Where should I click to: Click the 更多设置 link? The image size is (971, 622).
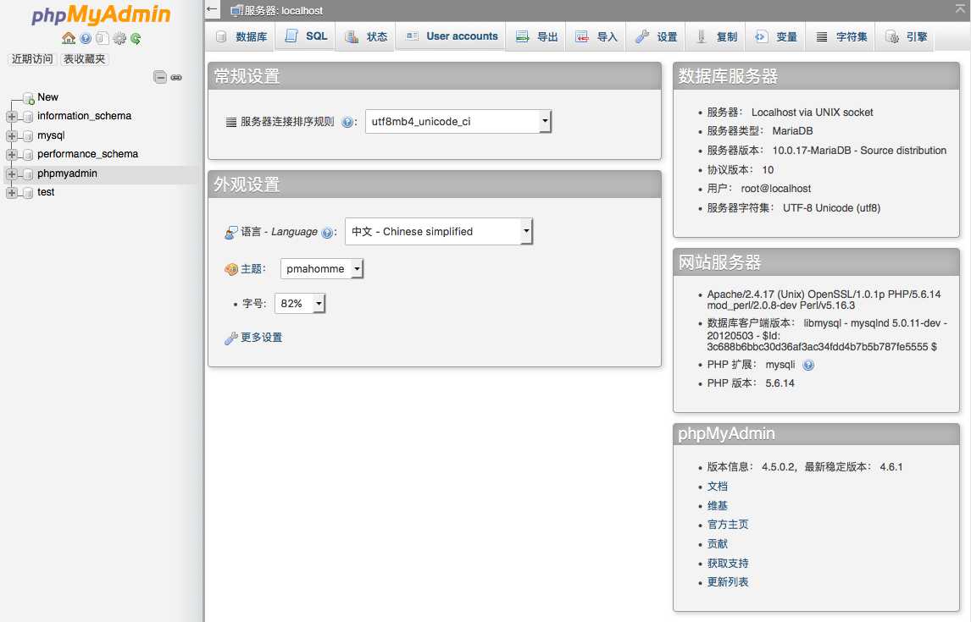click(261, 337)
